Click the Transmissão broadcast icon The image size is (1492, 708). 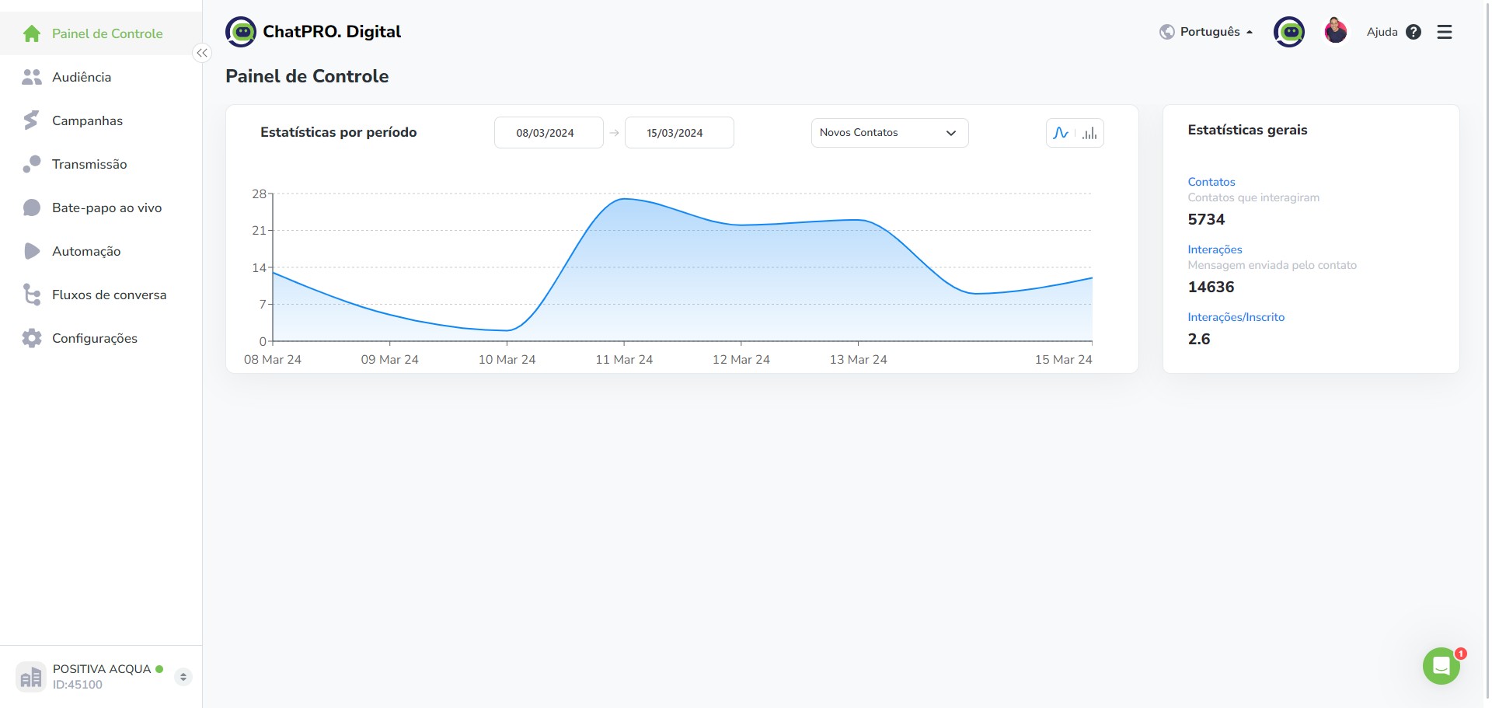click(x=32, y=164)
